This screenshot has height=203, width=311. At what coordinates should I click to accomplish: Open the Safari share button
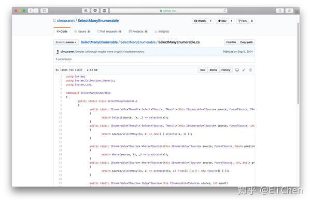(x=280, y=11)
